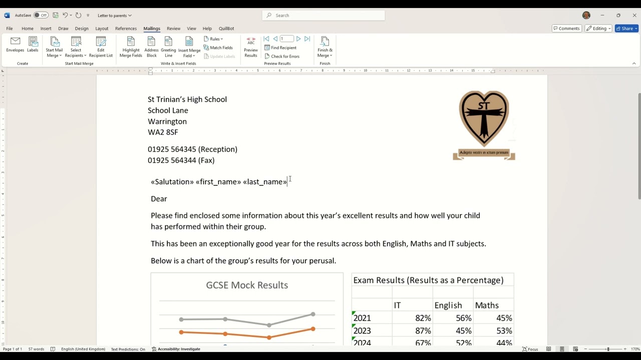The image size is (641, 360).
Task: Open the Rules dropdown
Action: [x=213, y=39]
